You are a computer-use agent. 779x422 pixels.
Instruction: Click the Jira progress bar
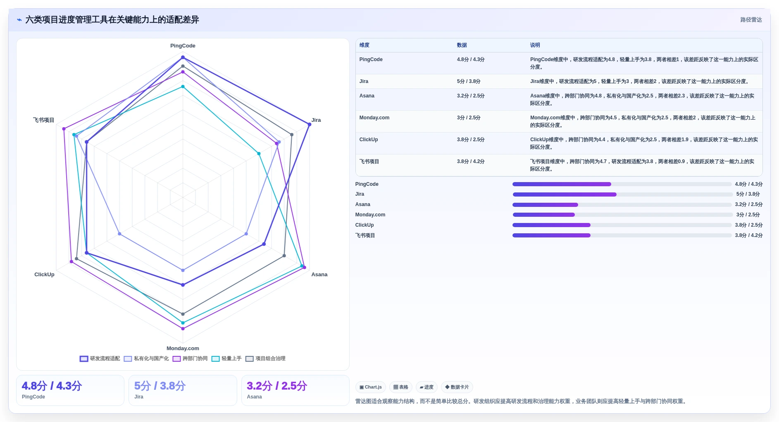click(622, 194)
